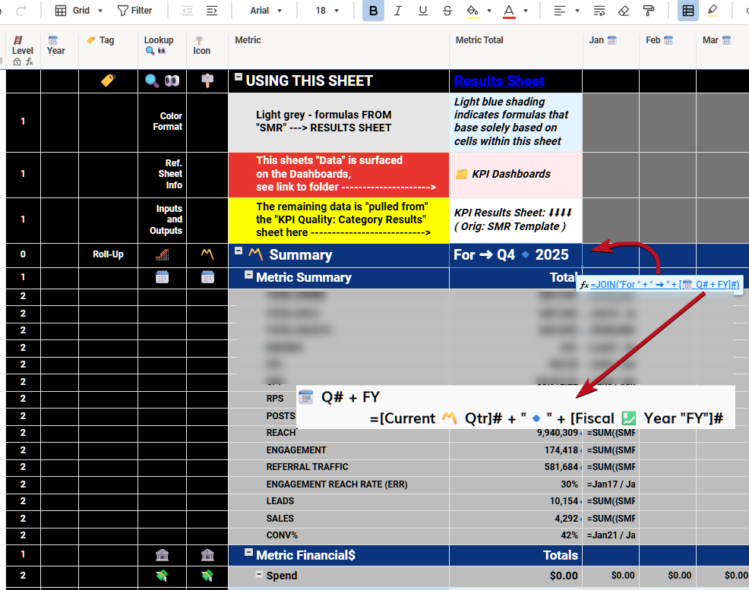Click the lock icon under Level header
Screen dimensions: 749x590
coord(17,62)
